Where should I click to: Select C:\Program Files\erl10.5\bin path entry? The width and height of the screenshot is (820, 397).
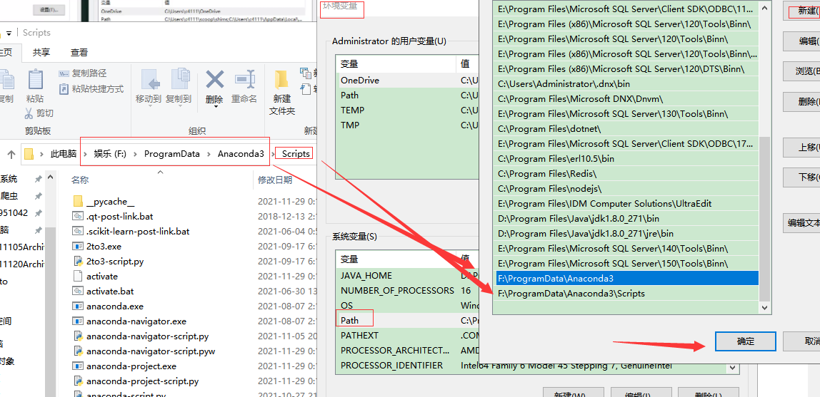[627, 159]
